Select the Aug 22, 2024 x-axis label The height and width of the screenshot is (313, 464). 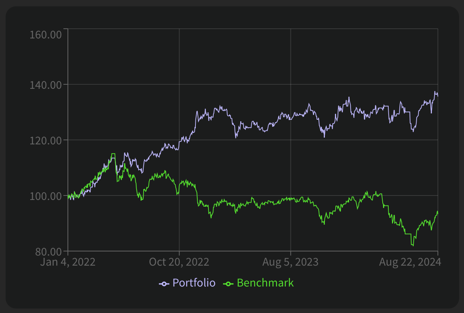[x=410, y=262]
